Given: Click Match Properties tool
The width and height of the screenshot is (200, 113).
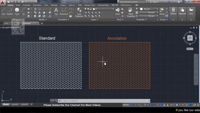Looking at the screenshot, I should (x=131, y=12).
